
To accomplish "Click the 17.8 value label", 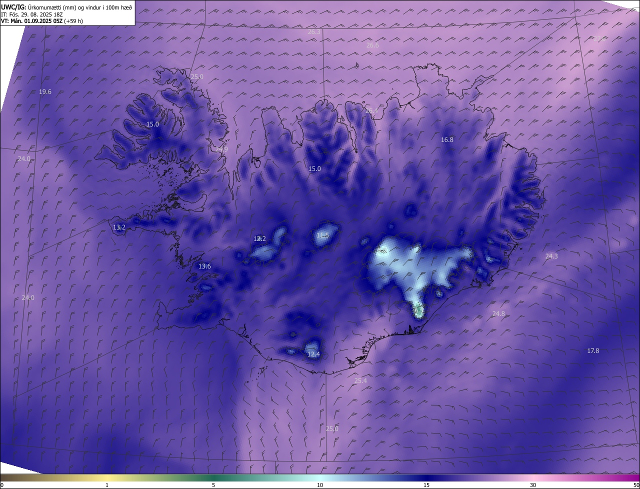I will 593,351.
